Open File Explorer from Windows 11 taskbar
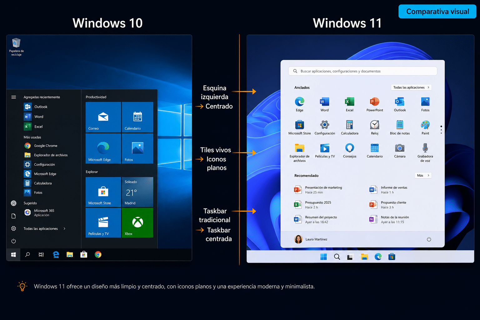The height and width of the screenshot is (320, 480). tap(364, 257)
